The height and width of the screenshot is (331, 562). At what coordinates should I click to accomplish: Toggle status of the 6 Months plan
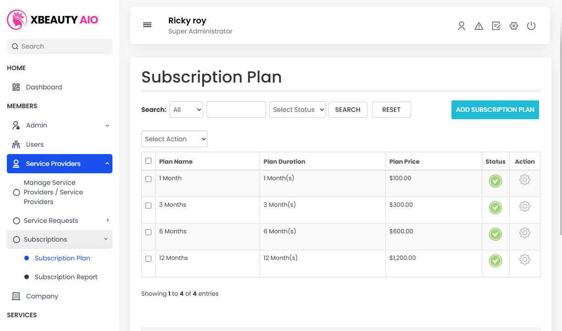click(x=495, y=234)
